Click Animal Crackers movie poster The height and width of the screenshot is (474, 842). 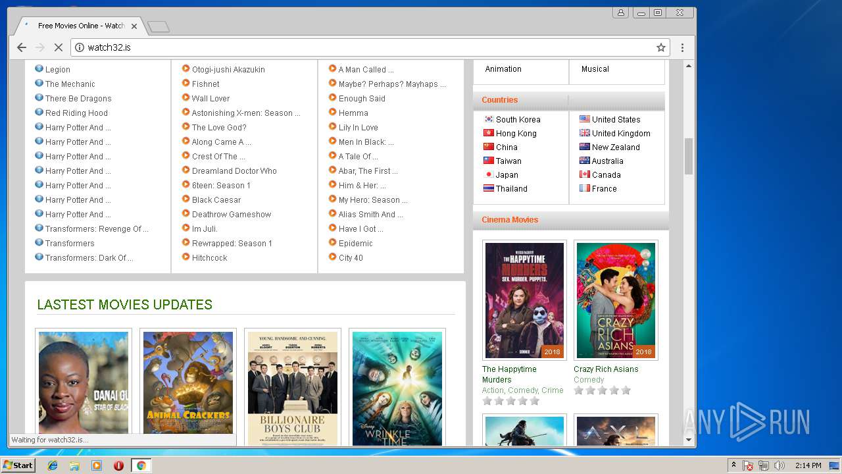tap(188, 382)
